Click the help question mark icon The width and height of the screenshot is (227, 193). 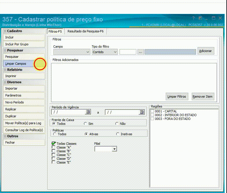pyautogui.click(x=193, y=18)
